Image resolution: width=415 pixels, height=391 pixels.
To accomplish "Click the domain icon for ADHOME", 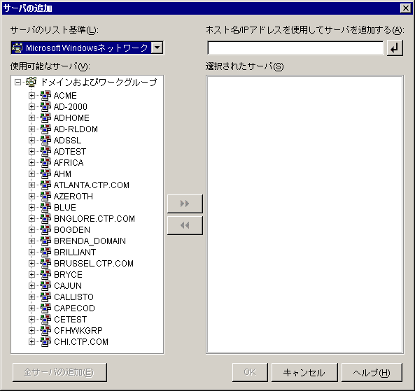I will pyautogui.click(x=45, y=118).
